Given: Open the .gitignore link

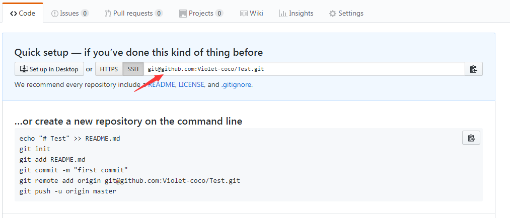Looking at the screenshot, I should 237,85.
